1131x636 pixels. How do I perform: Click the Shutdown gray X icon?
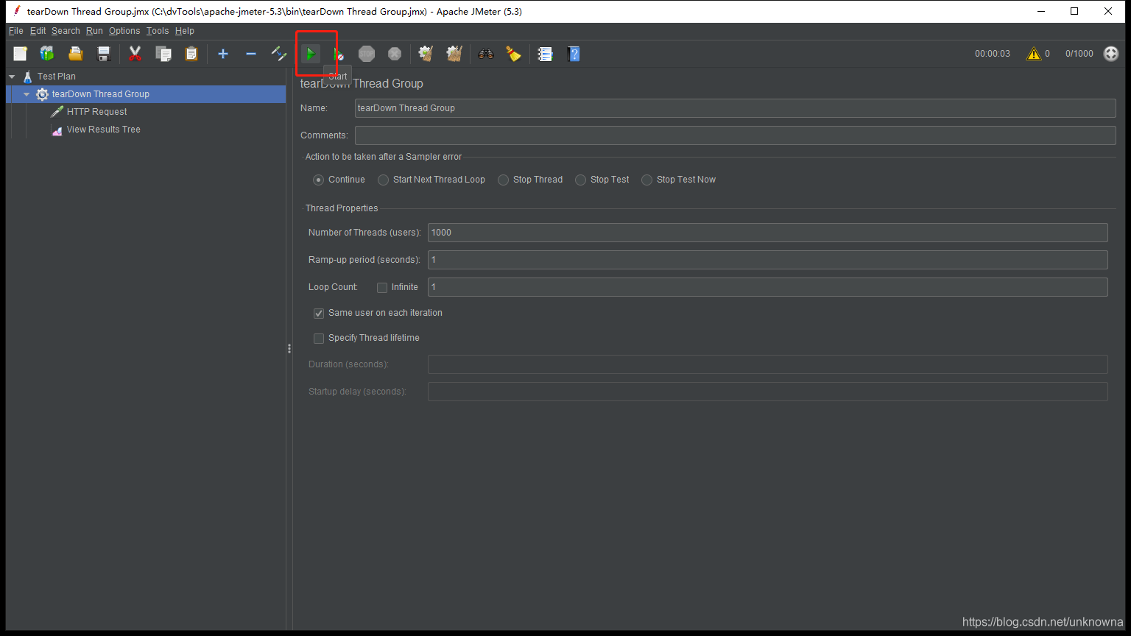[395, 54]
